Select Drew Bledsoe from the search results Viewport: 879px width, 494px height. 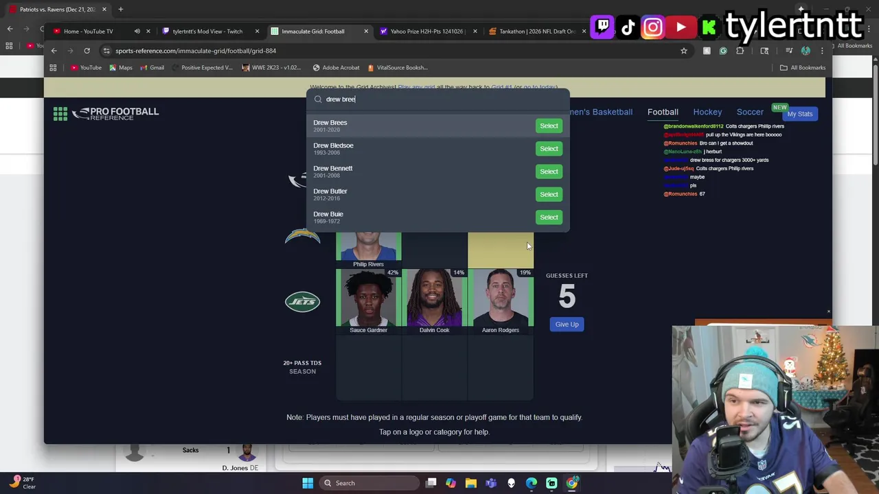549,148
